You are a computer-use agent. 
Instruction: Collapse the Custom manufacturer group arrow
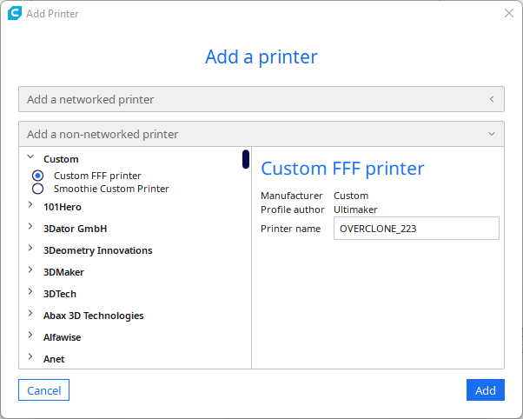tap(30, 156)
